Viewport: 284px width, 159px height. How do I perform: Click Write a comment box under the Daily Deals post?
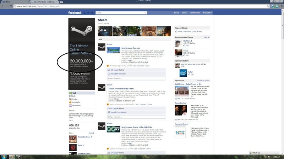136,117
